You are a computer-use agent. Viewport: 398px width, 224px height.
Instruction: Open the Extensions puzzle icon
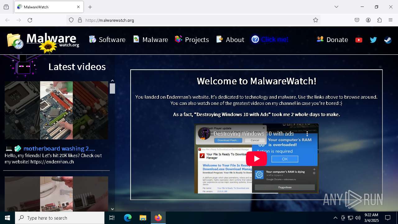pos(379,20)
